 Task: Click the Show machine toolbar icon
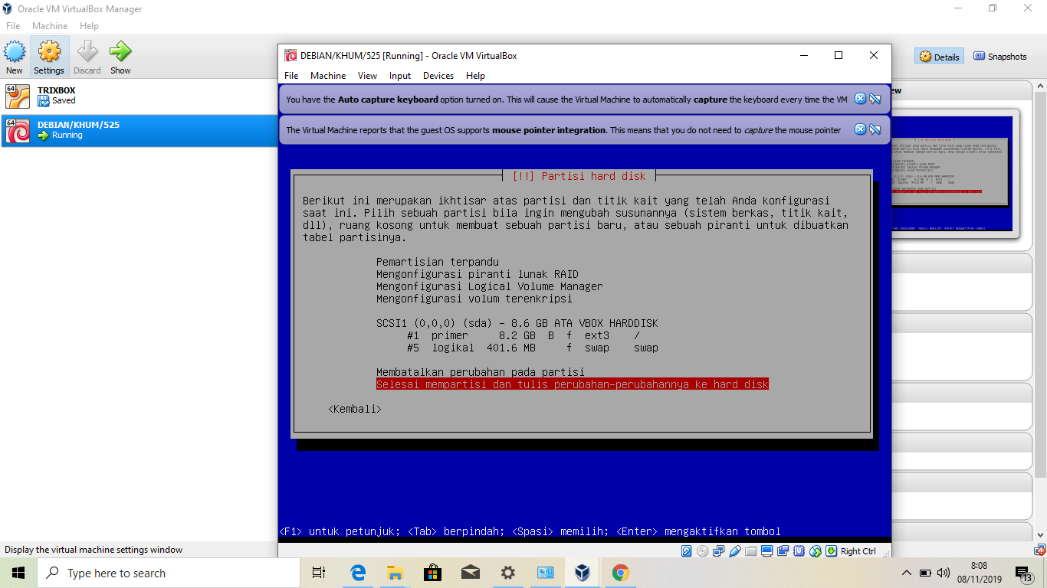tap(120, 57)
